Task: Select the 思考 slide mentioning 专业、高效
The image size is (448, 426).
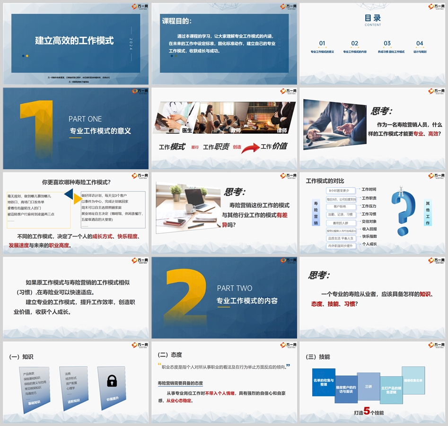Action: pos(373,129)
